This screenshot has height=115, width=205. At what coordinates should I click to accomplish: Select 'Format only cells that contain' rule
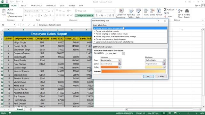pyautogui.click(x=130, y=31)
